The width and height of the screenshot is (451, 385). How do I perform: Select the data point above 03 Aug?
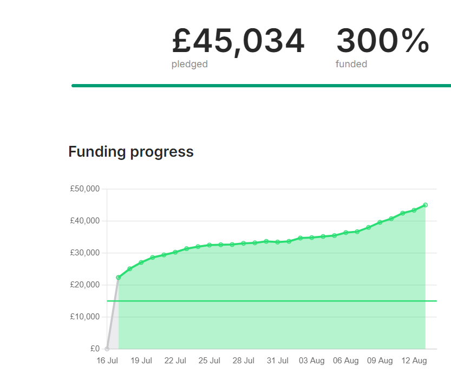[x=312, y=238]
